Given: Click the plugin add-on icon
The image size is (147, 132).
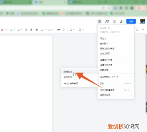Looking at the screenshot, I should pyautogui.click(x=80, y=30).
